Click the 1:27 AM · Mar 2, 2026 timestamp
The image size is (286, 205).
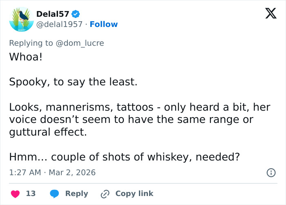(x=52, y=172)
